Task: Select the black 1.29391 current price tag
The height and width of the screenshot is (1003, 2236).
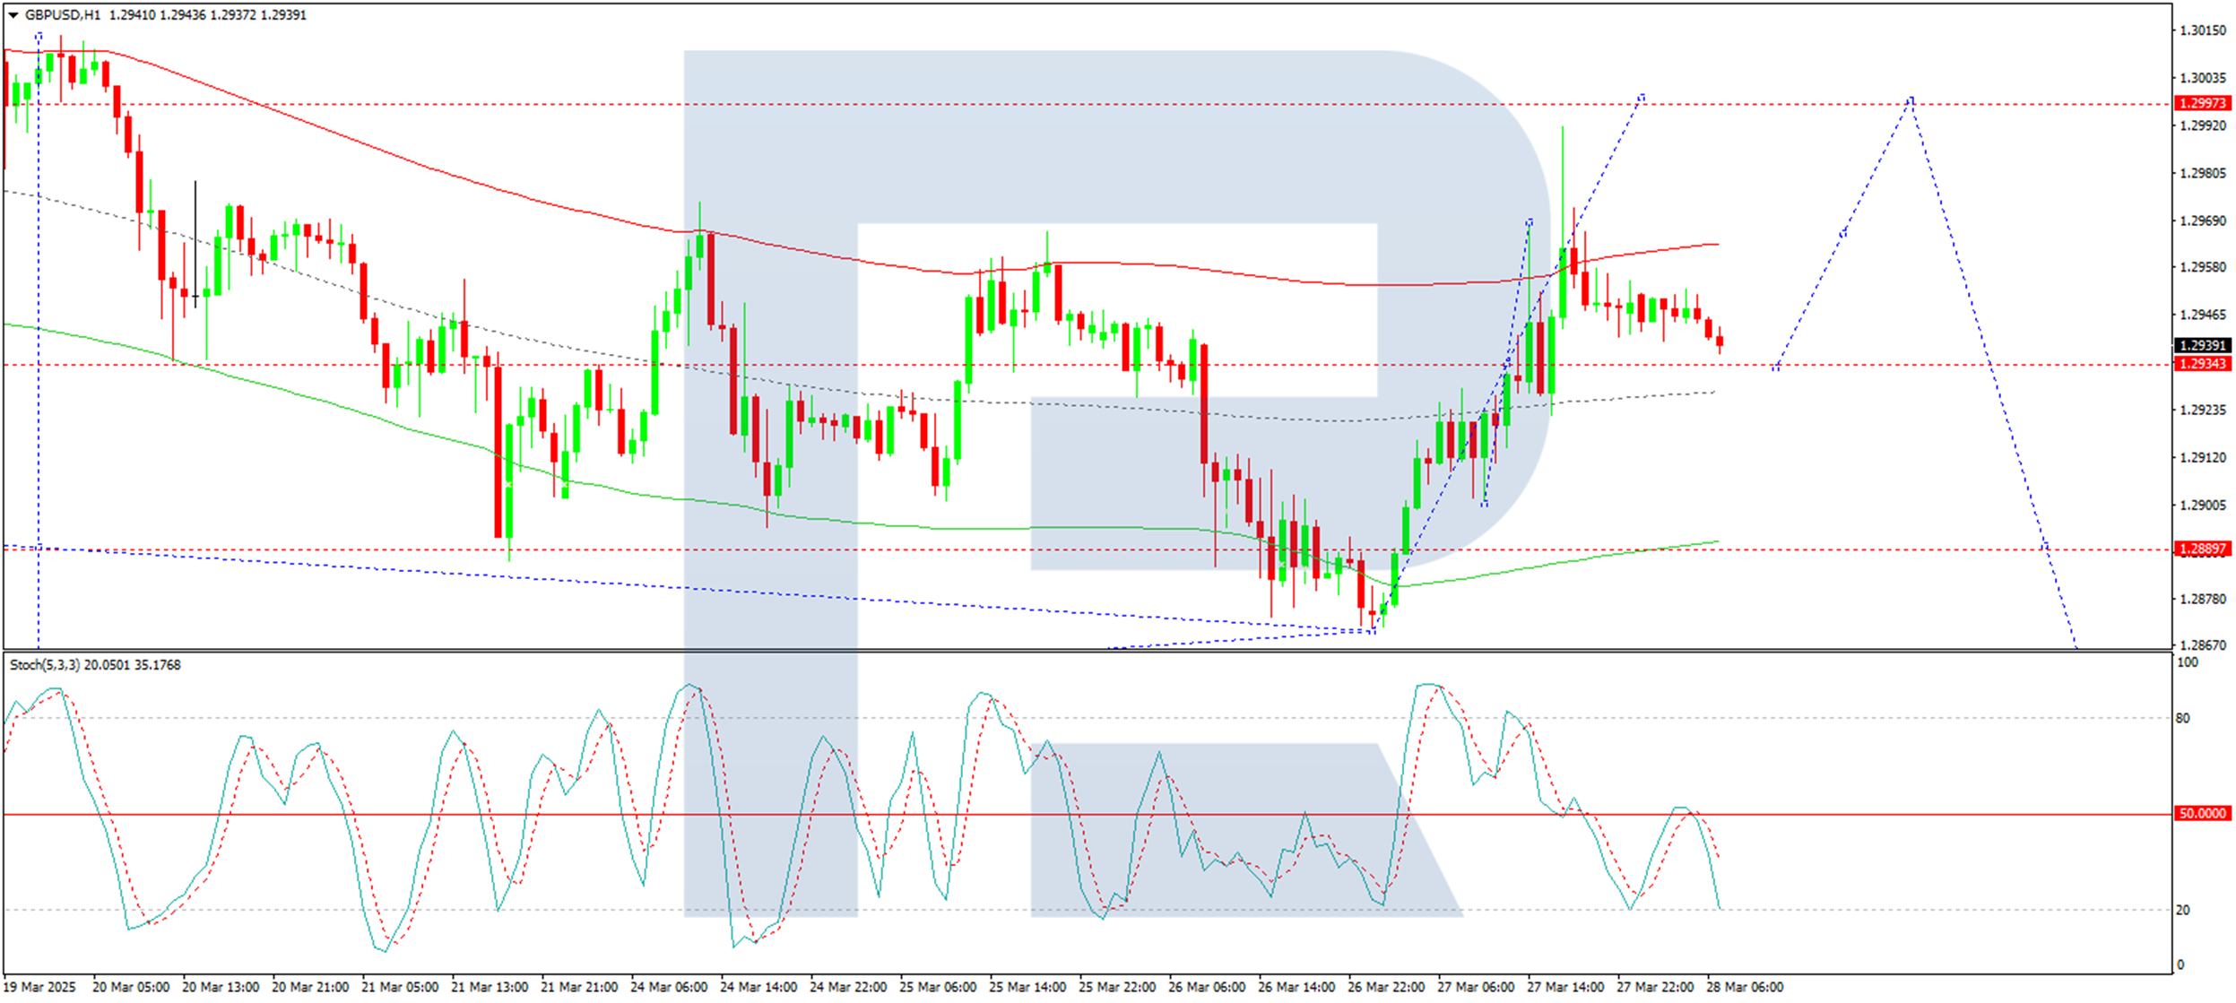Action: point(2203,346)
